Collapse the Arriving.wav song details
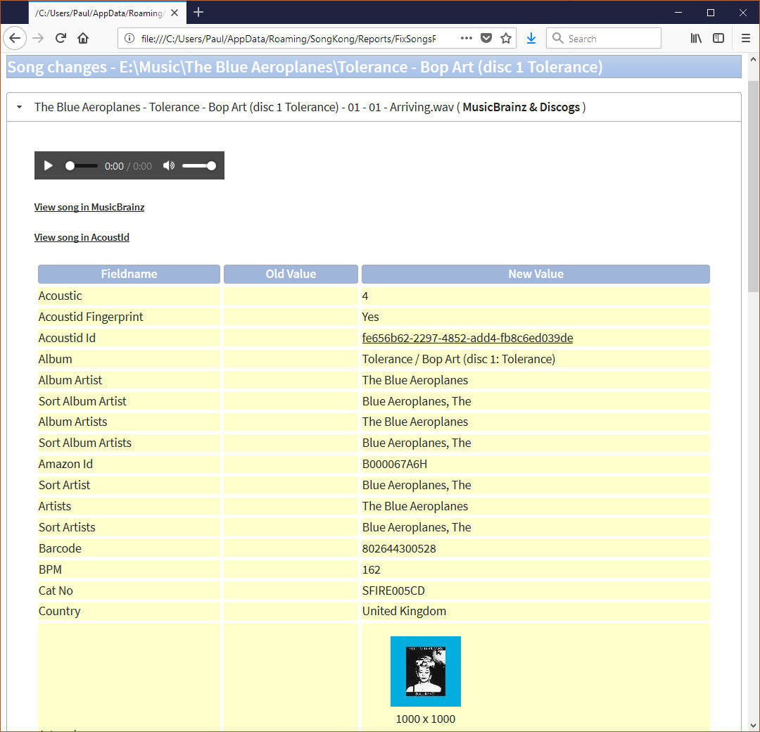This screenshot has width=760, height=732. pos(18,107)
